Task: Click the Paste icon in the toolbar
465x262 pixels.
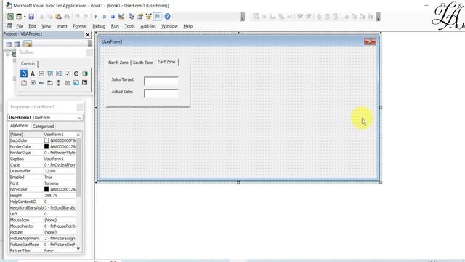Action: pyautogui.click(x=58, y=17)
